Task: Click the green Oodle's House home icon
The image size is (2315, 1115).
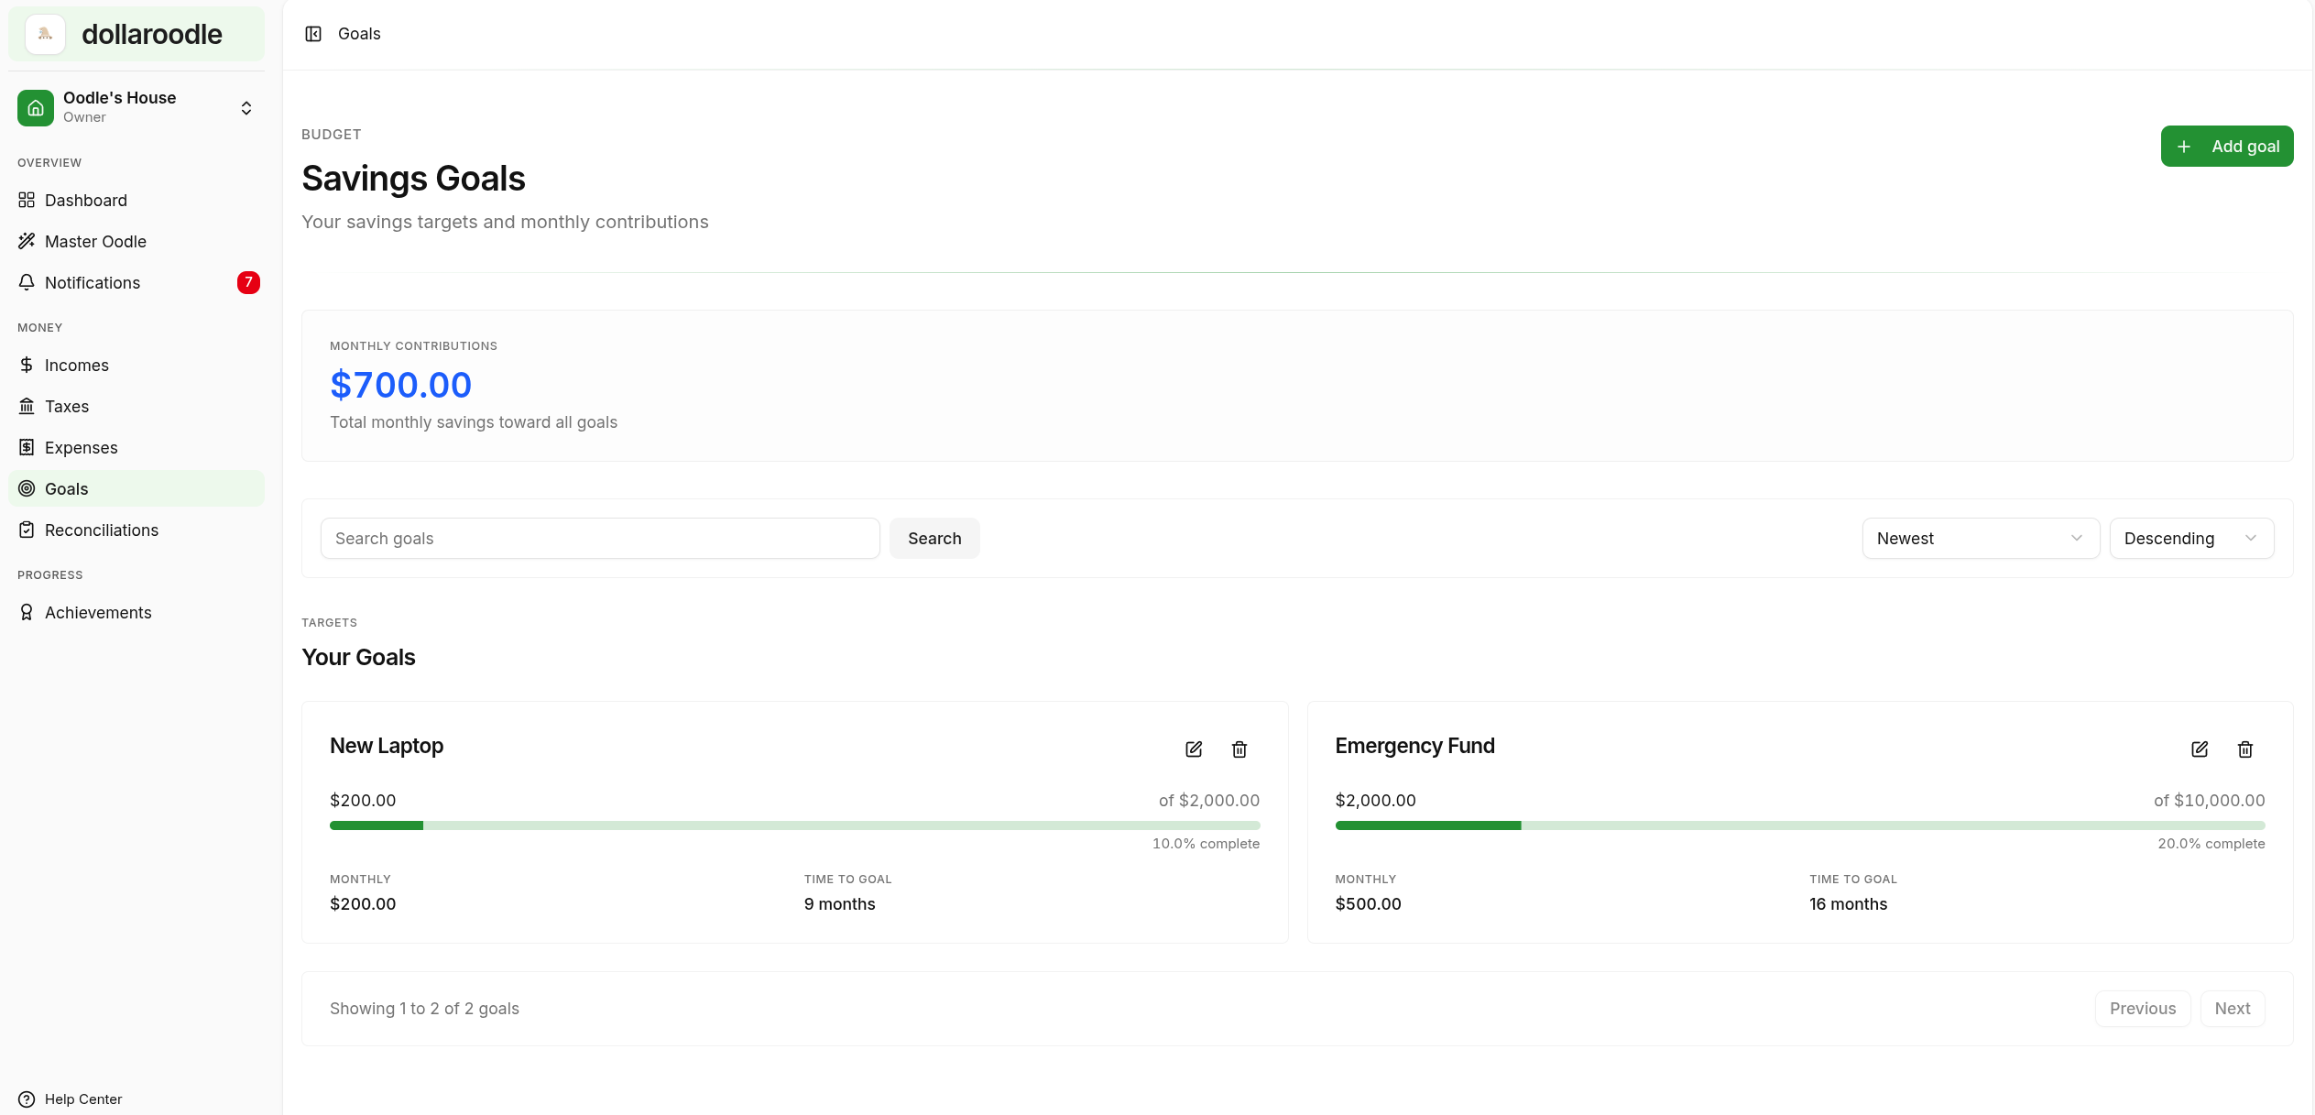Action: [36, 108]
